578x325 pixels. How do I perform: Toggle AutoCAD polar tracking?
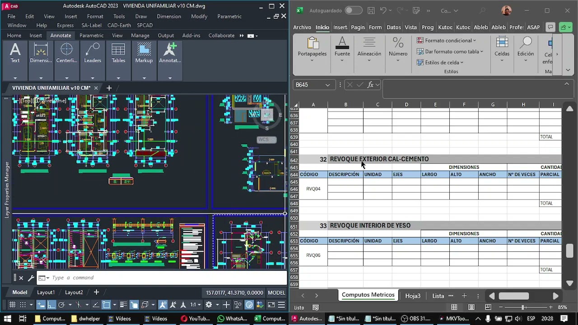coord(62,305)
